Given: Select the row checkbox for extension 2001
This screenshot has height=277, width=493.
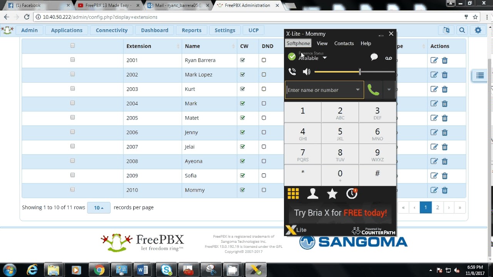Looking at the screenshot, I should [x=72, y=60].
